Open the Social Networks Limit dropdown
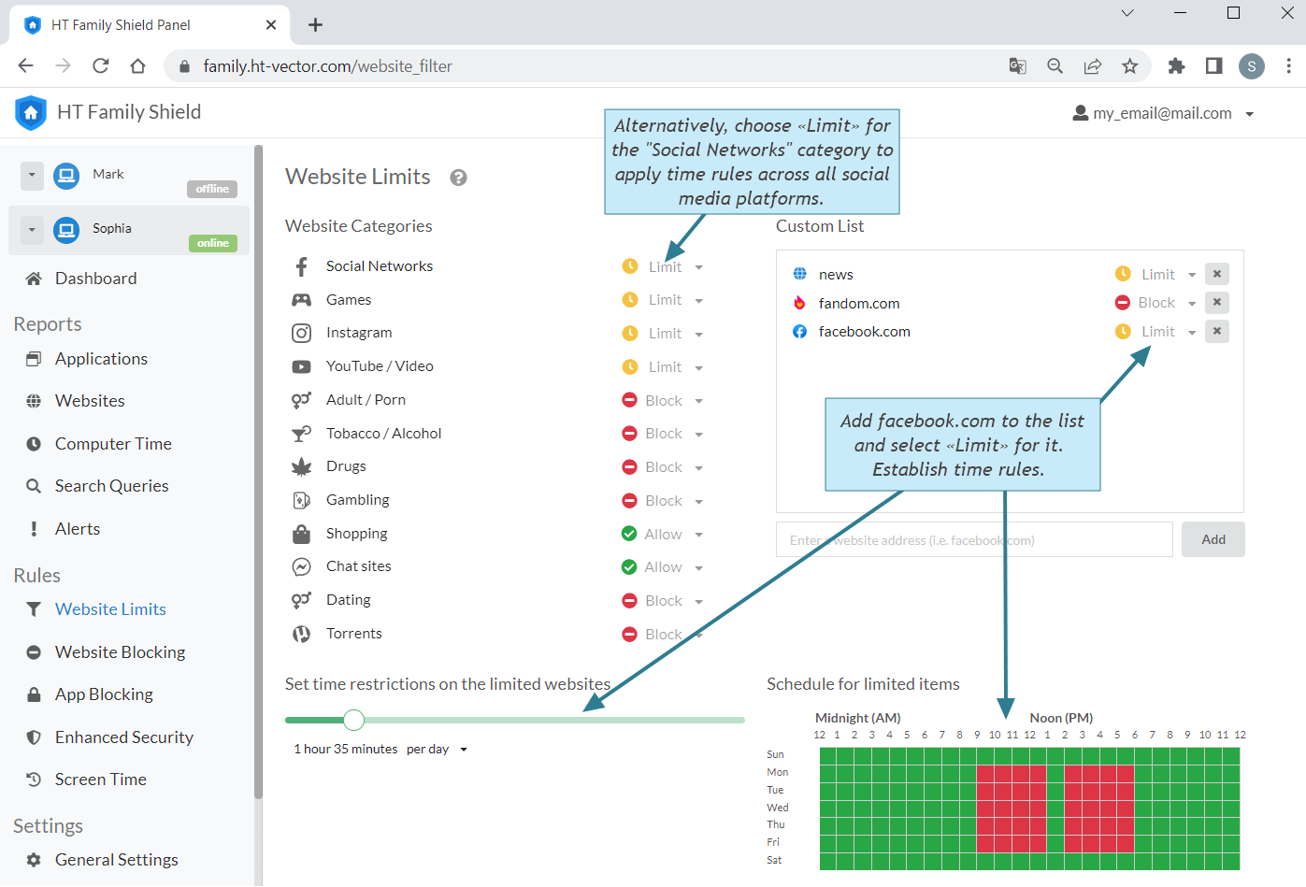This screenshot has width=1306, height=887. [663, 267]
